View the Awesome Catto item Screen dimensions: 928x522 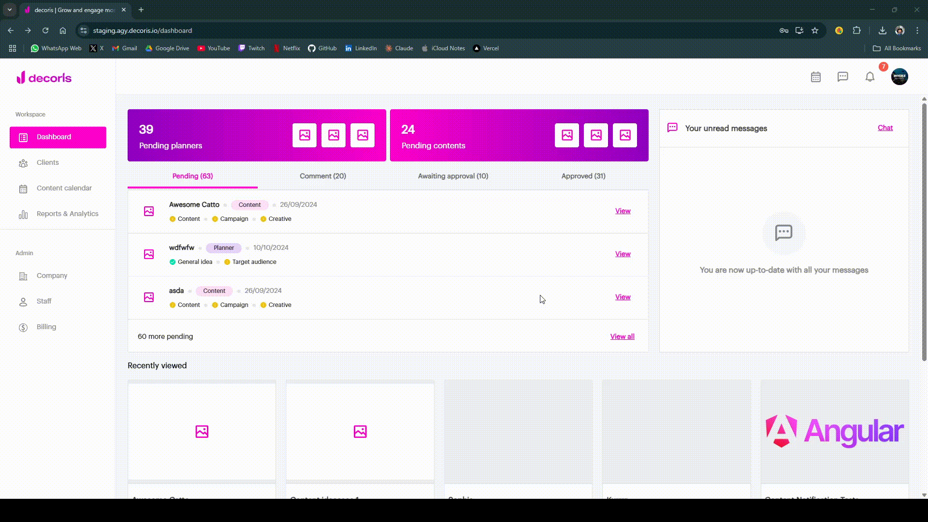tap(623, 211)
